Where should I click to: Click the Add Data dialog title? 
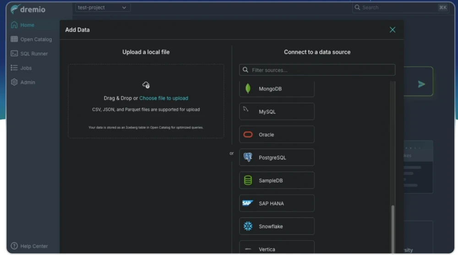[x=77, y=30]
